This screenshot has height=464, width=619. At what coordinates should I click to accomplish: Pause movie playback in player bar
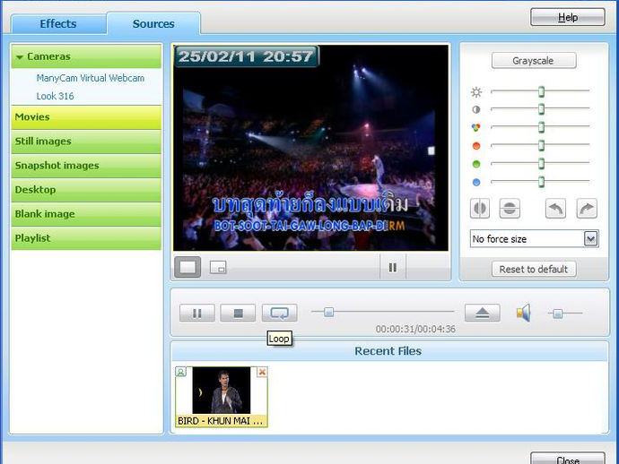click(197, 313)
